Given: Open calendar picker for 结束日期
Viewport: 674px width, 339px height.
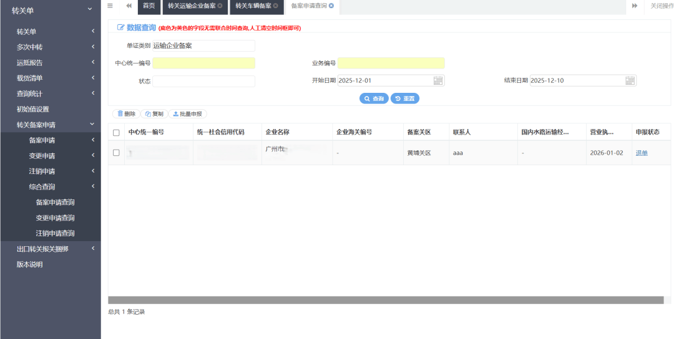Looking at the screenshot, I should tap(630, 80).
